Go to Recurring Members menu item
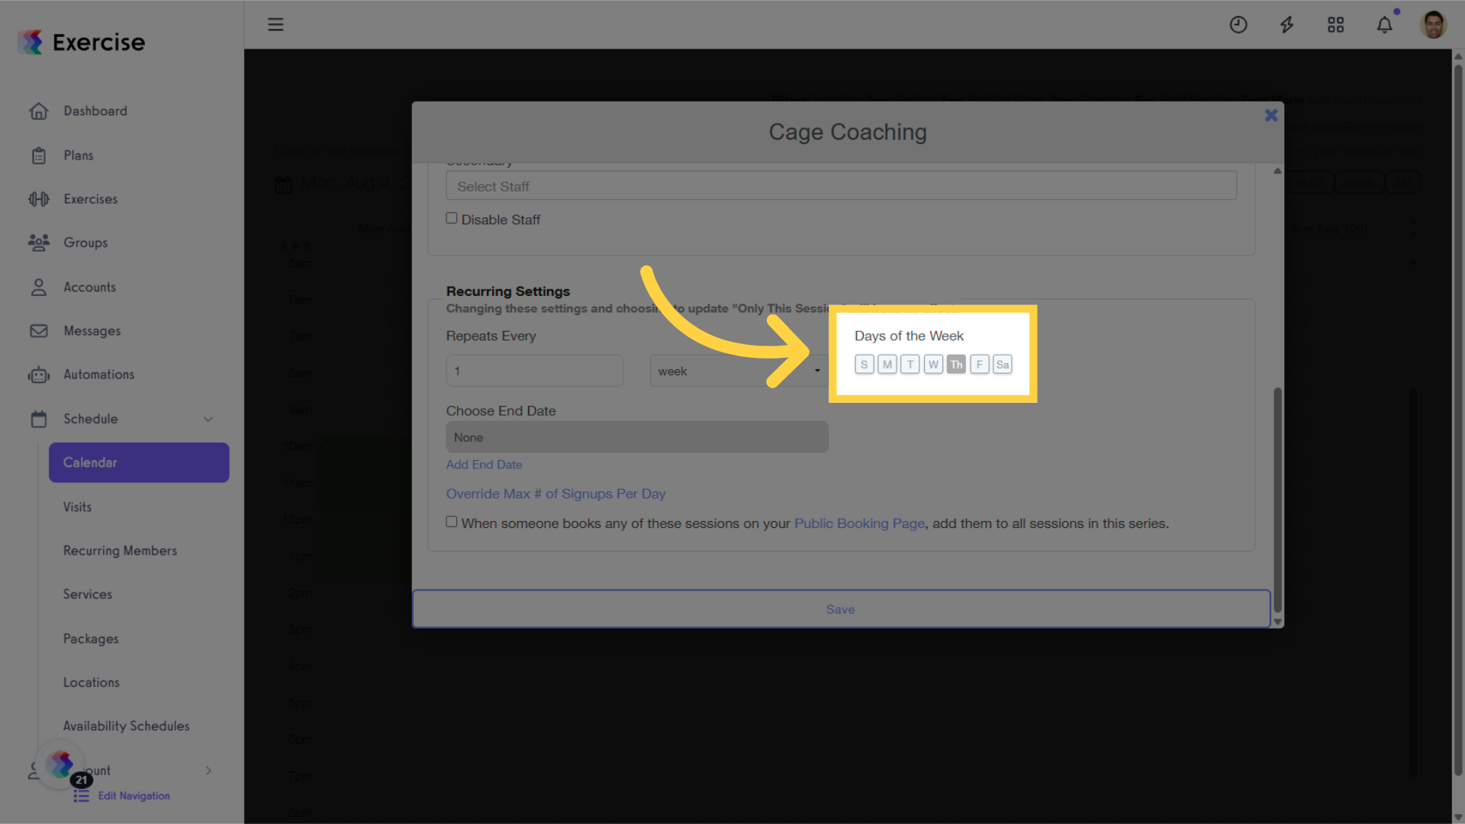The height and width of the screenshot is (824, 1465). point(120,551)
